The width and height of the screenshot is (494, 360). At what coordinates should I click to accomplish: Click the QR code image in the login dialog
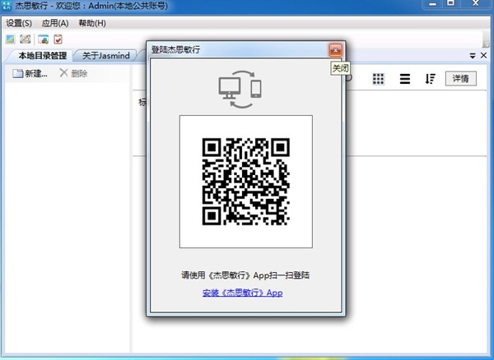pos(245,182)
